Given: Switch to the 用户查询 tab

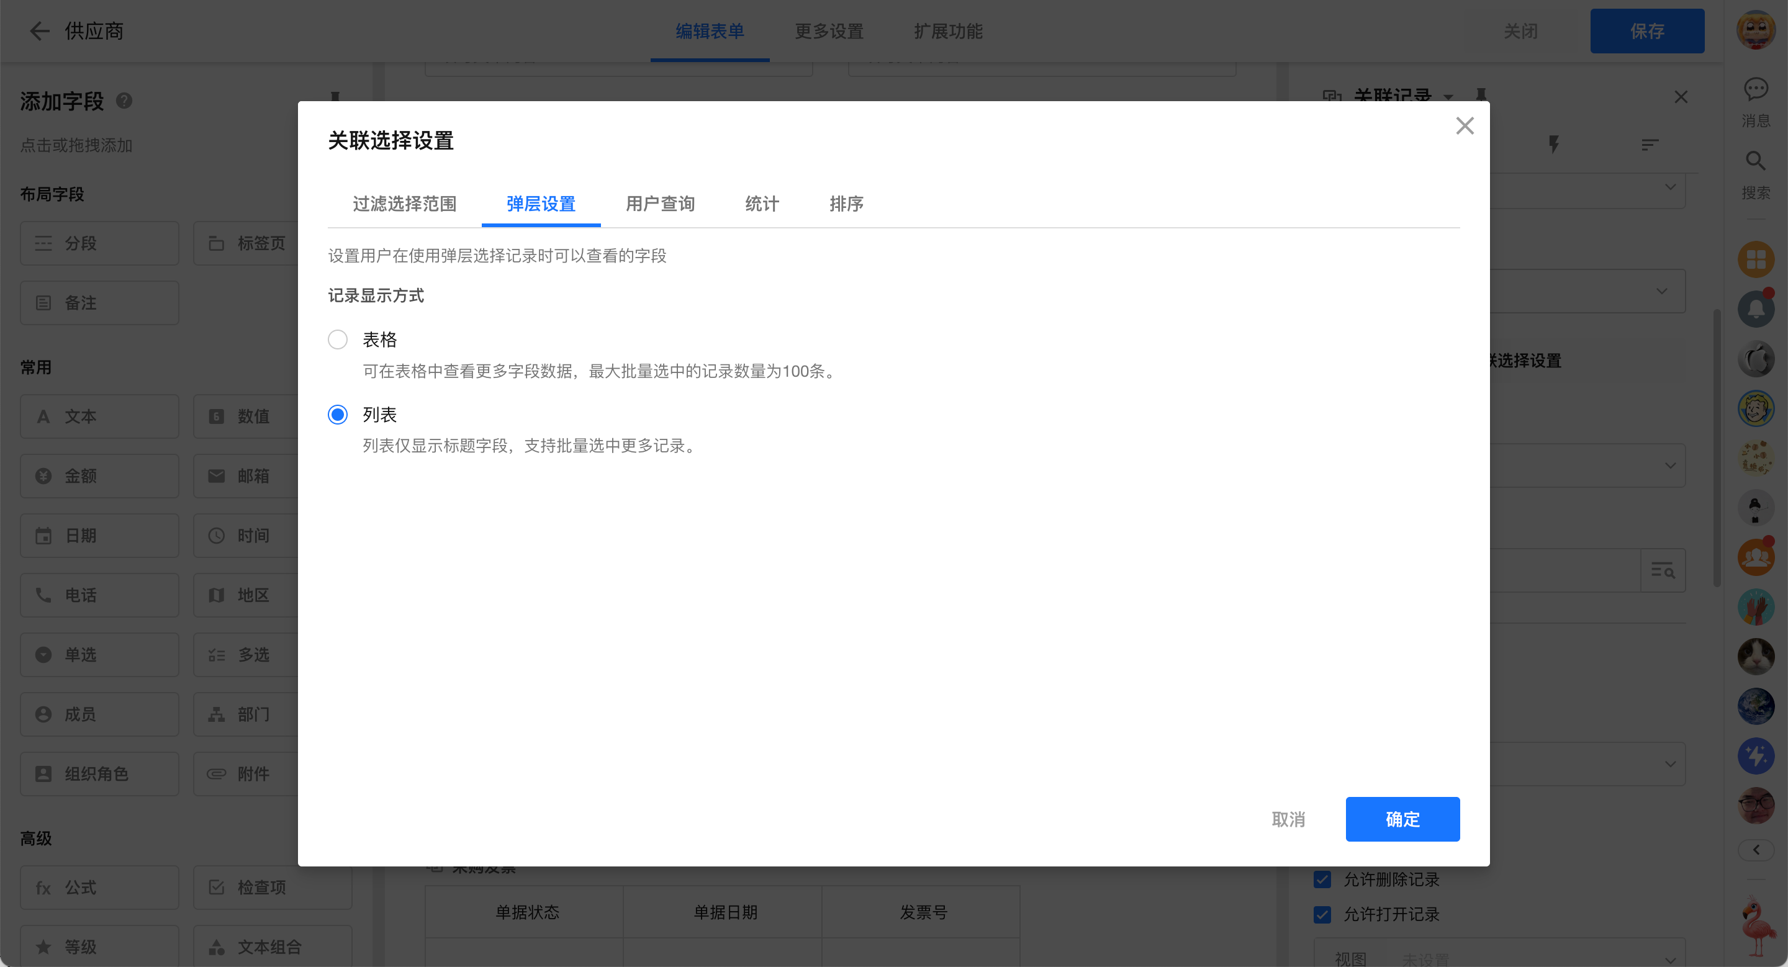Looking at the screenshot, I should (660, 204).
